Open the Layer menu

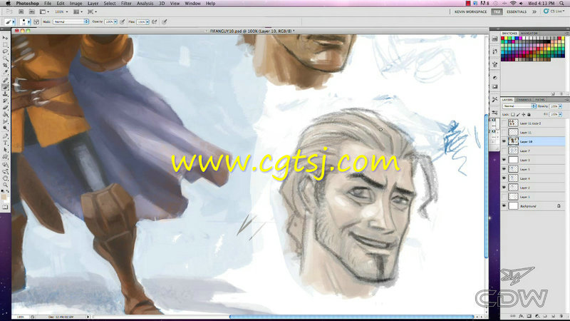(93, 4)
